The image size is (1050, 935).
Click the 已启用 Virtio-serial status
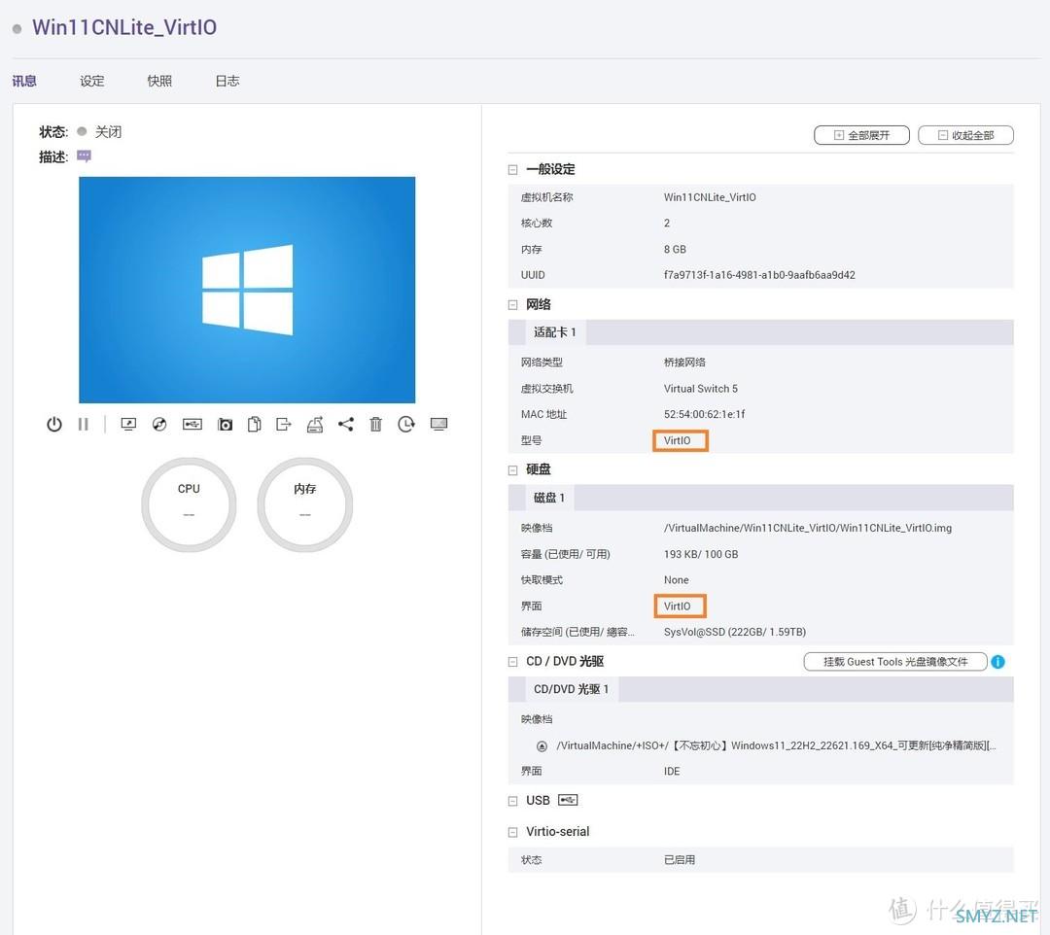679,859
